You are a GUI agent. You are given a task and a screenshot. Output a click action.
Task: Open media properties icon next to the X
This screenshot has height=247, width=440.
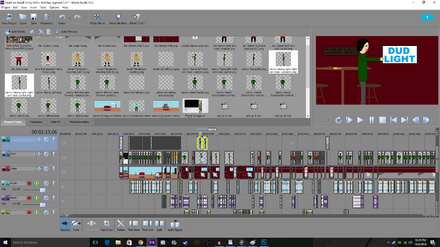point(49,32)
